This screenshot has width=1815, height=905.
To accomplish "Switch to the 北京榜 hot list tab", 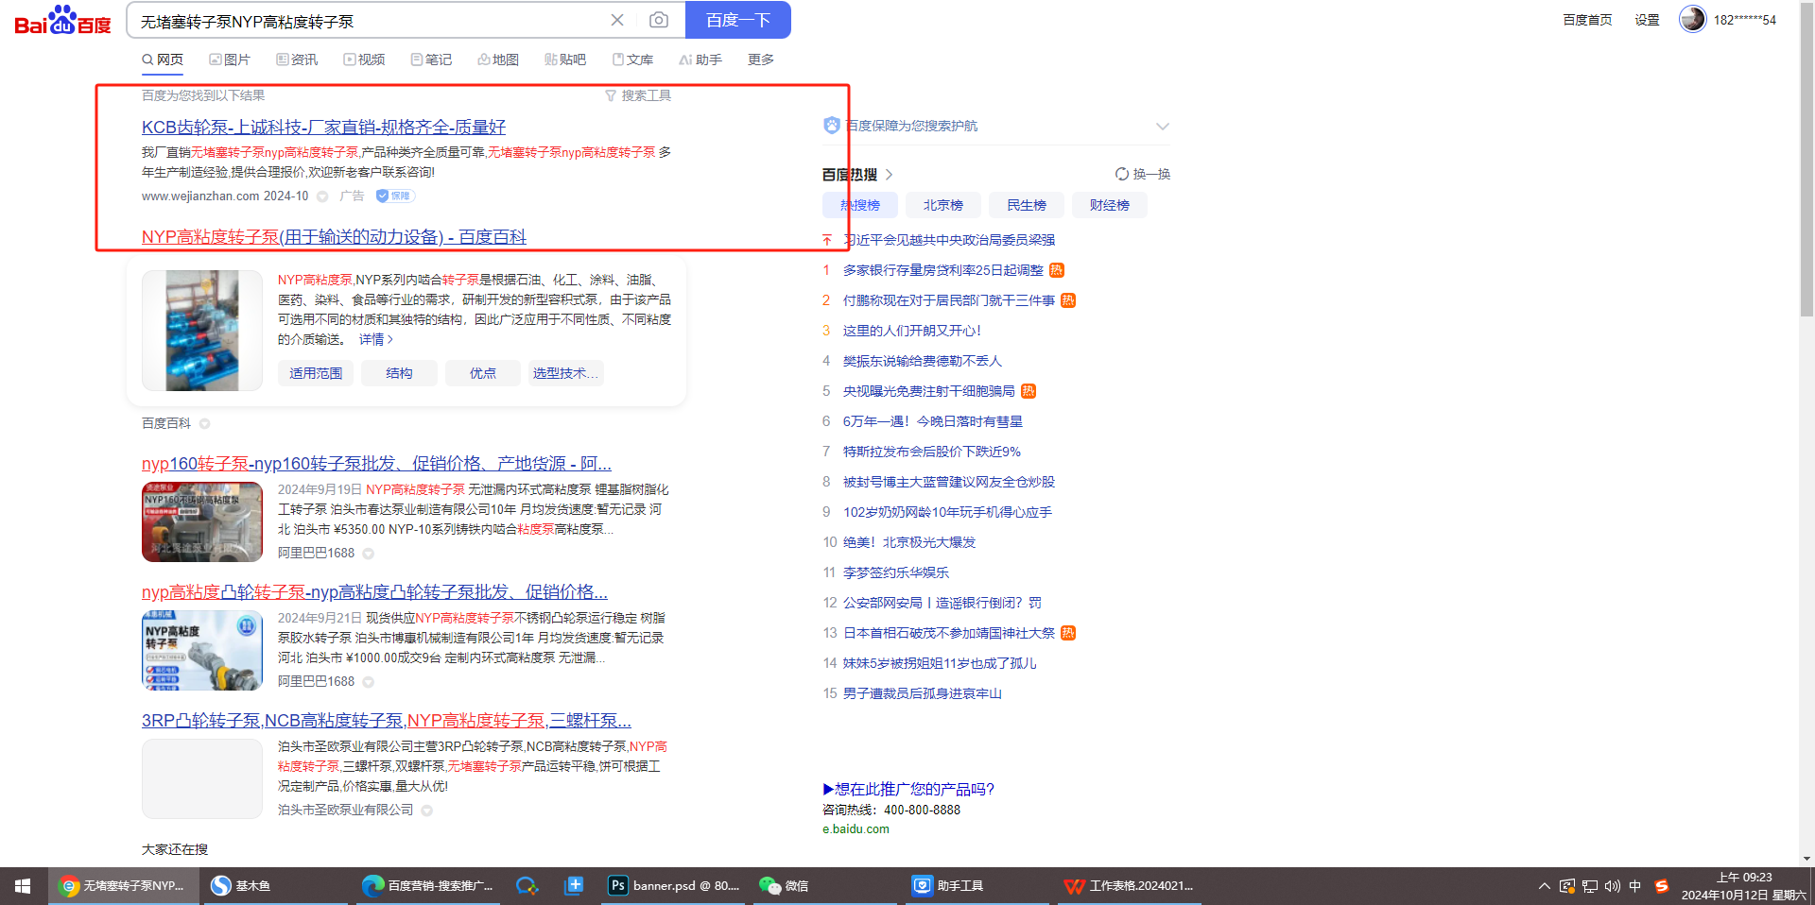I will [942, 205].
